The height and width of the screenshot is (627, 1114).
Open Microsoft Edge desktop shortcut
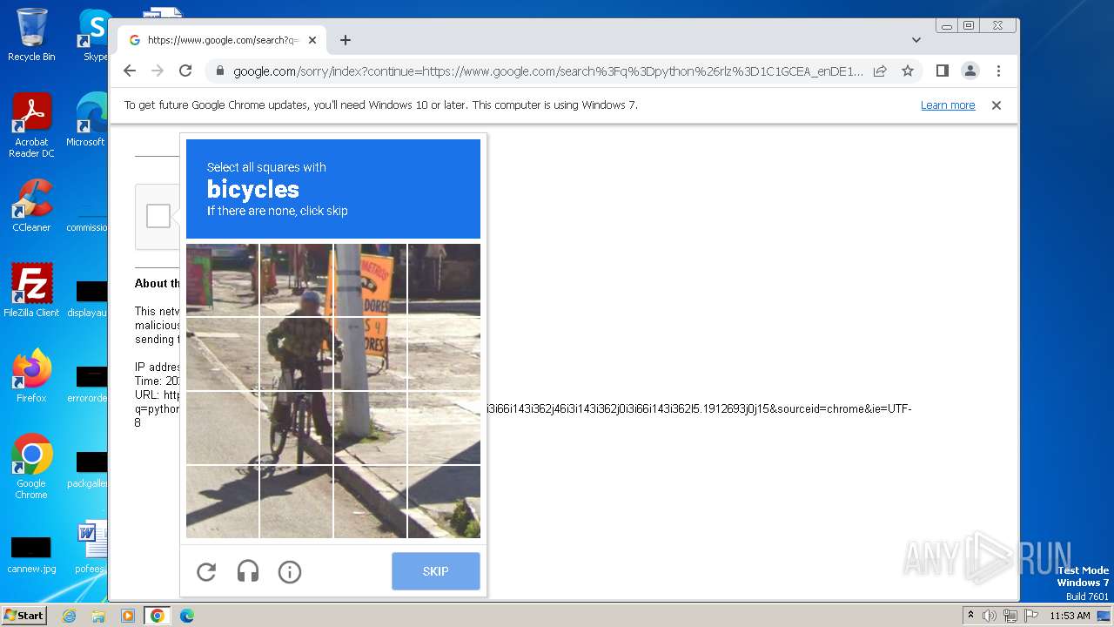click(87, 120)
